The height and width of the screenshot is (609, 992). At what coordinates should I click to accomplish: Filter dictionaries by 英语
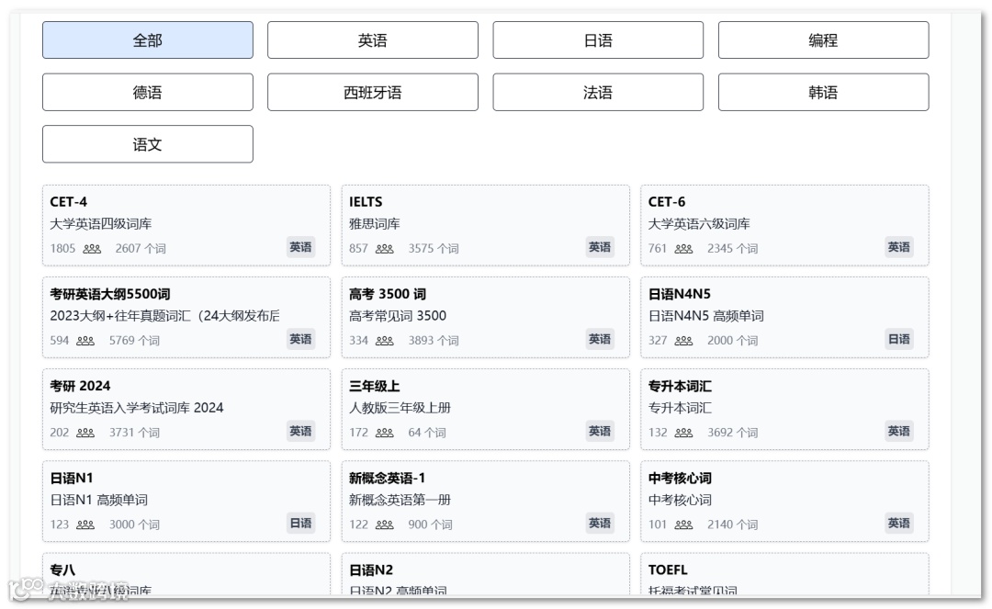coord(373,39)
